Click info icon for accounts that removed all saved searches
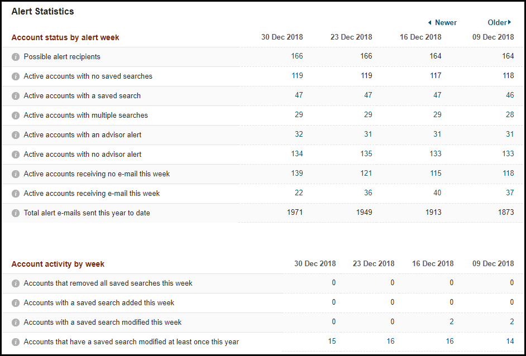This screenshot has height=356, width=526. 16,283
